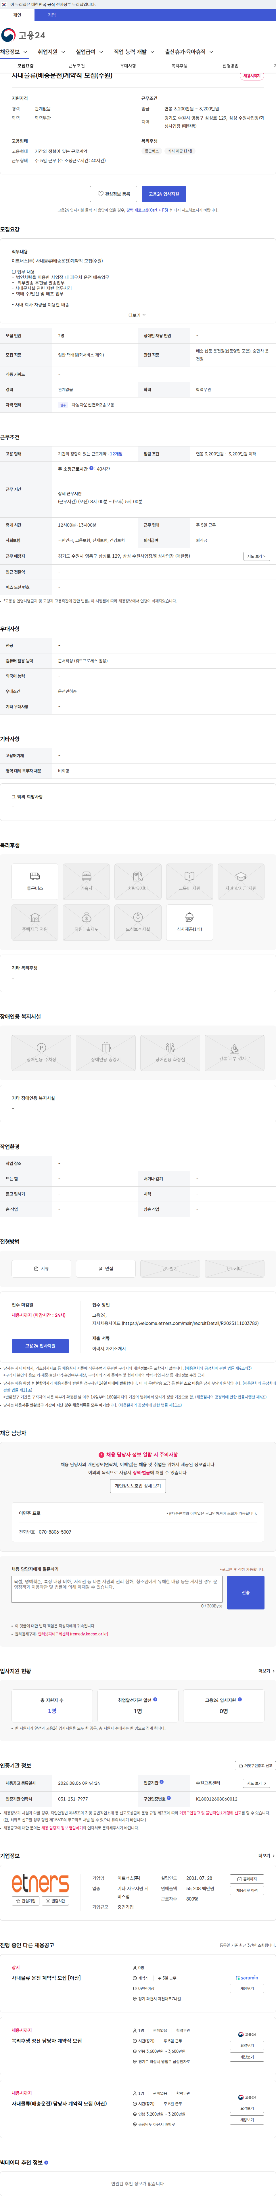The width and height of the screenshot is (276, 2196).
Task: Jump to the 전형방법 section tab
Action: (x=230, y=66)
